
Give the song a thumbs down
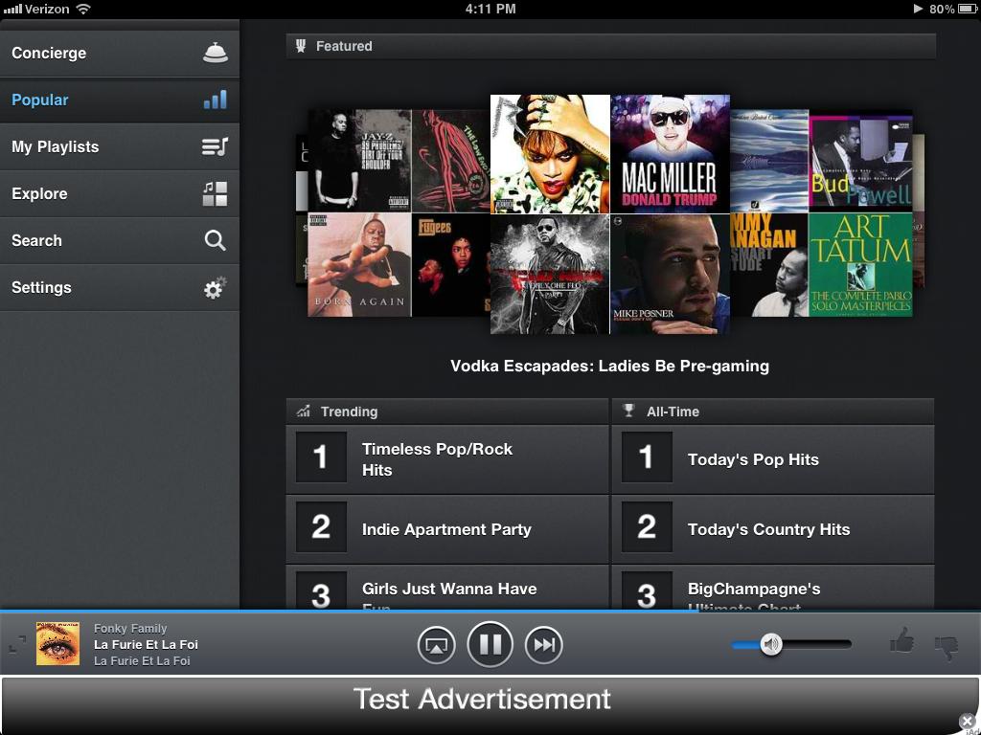(946, 648)
